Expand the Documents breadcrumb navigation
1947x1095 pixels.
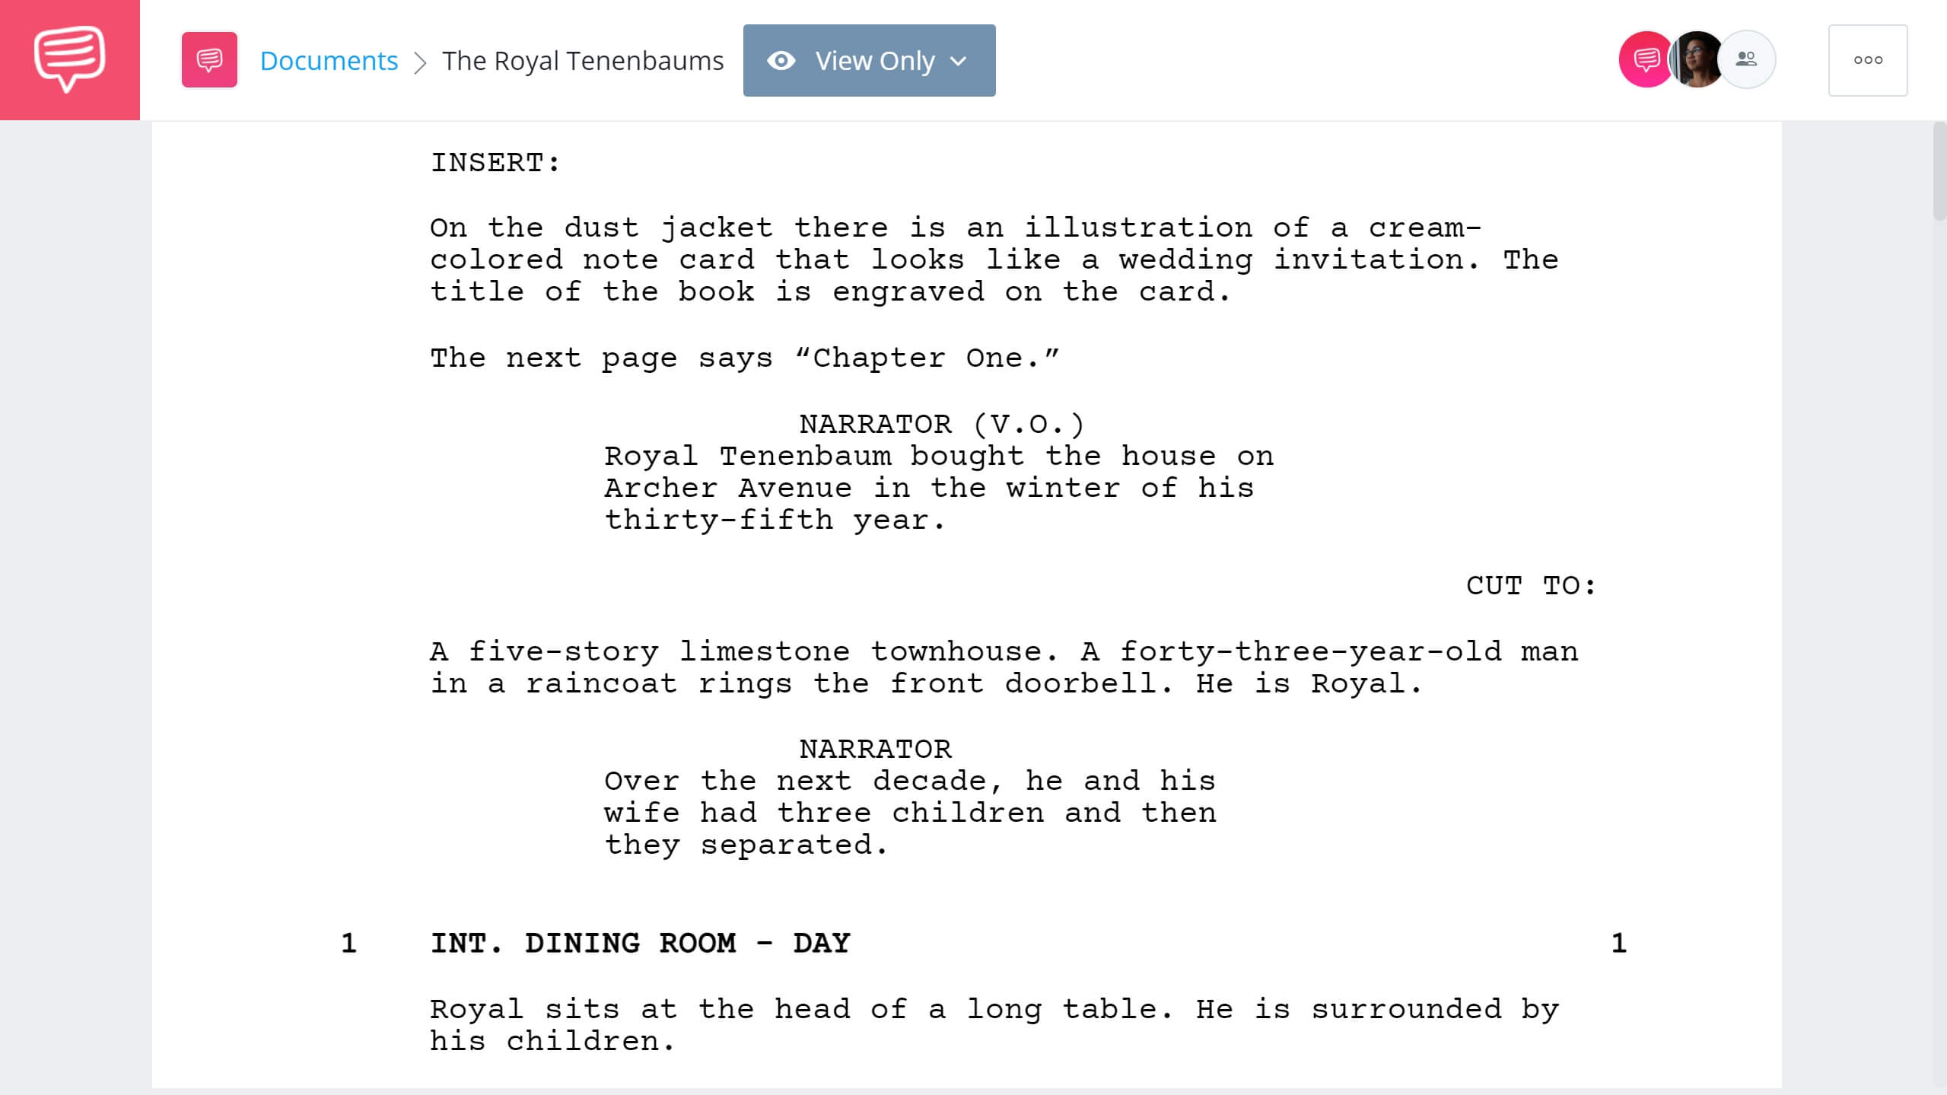(328, 59)
